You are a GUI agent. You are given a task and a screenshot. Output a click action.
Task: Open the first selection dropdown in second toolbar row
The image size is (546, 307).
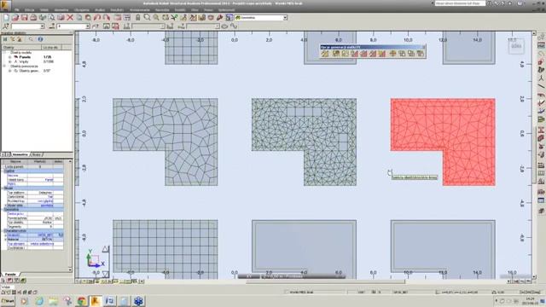pos(28,26)
